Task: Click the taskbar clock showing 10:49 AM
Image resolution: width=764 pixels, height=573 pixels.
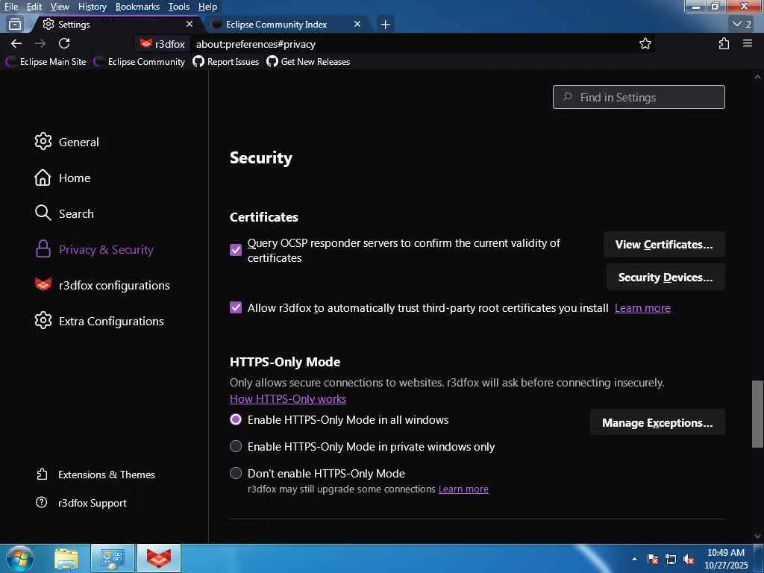Action: coord(726,559)
